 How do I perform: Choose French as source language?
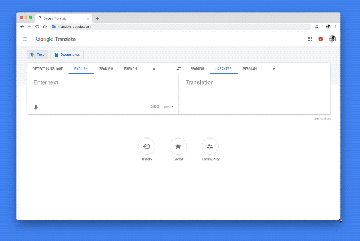pyautogui.click(x=130, y=68)
